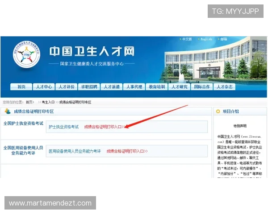Open the 首页 navigation tab
Screen dimensions: 268x214
pyautogui.click(x=21, y=87)
